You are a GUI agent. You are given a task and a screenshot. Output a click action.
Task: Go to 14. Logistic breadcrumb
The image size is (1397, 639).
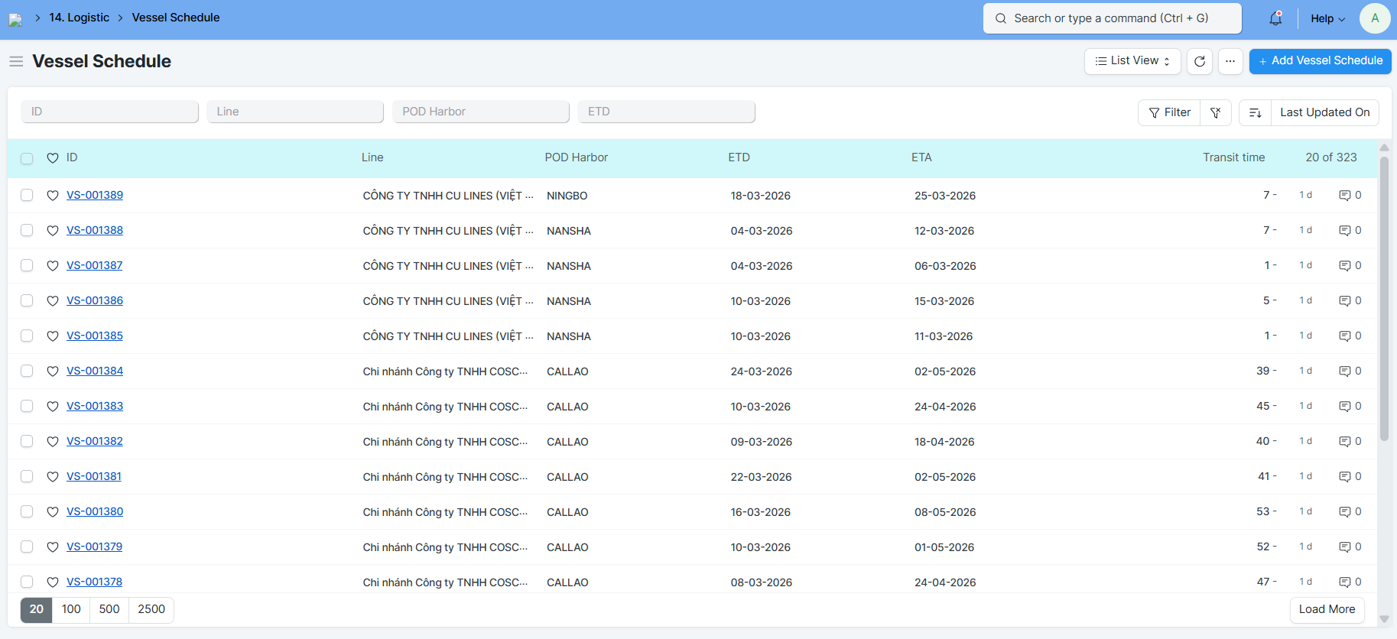80,18
